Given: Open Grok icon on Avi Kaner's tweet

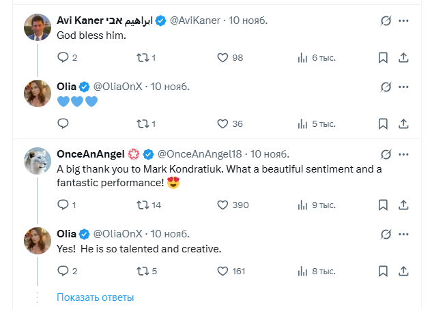Looking at the screenshot, I should [386, 20].
